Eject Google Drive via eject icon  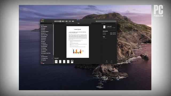52,58
